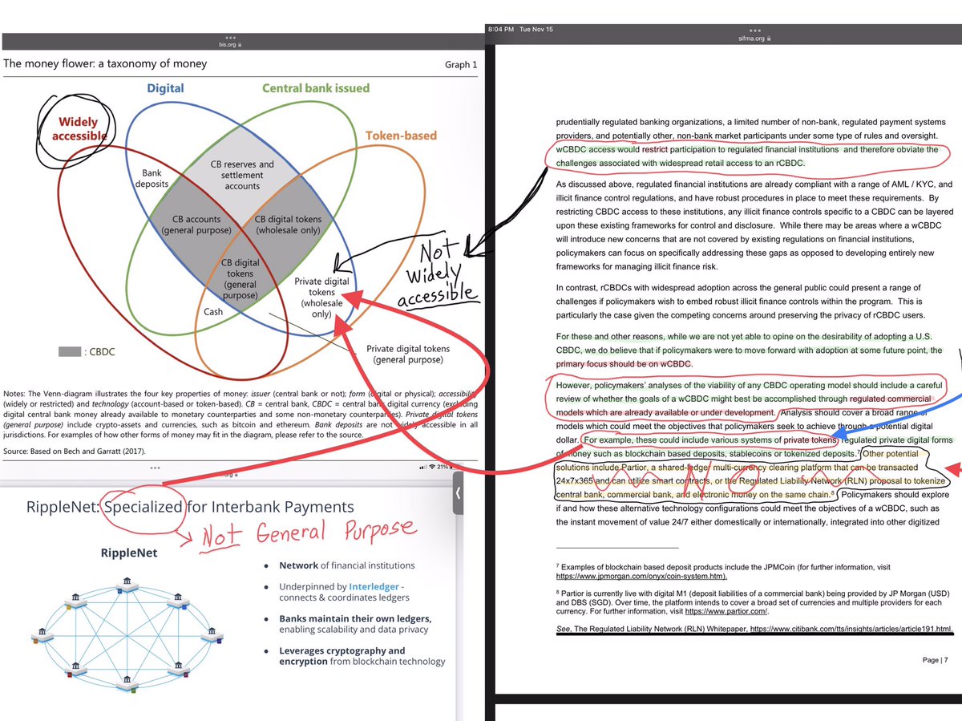Tap footnote 7 superscript reference
Viewport: 962px width, 721px height.
[859, 452]
